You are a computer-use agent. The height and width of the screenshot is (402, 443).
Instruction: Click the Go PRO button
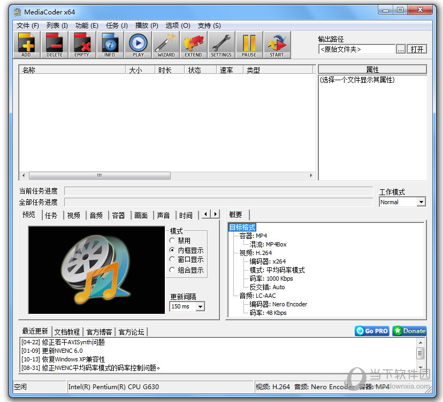pyautogui.click(x=372, y=331)
